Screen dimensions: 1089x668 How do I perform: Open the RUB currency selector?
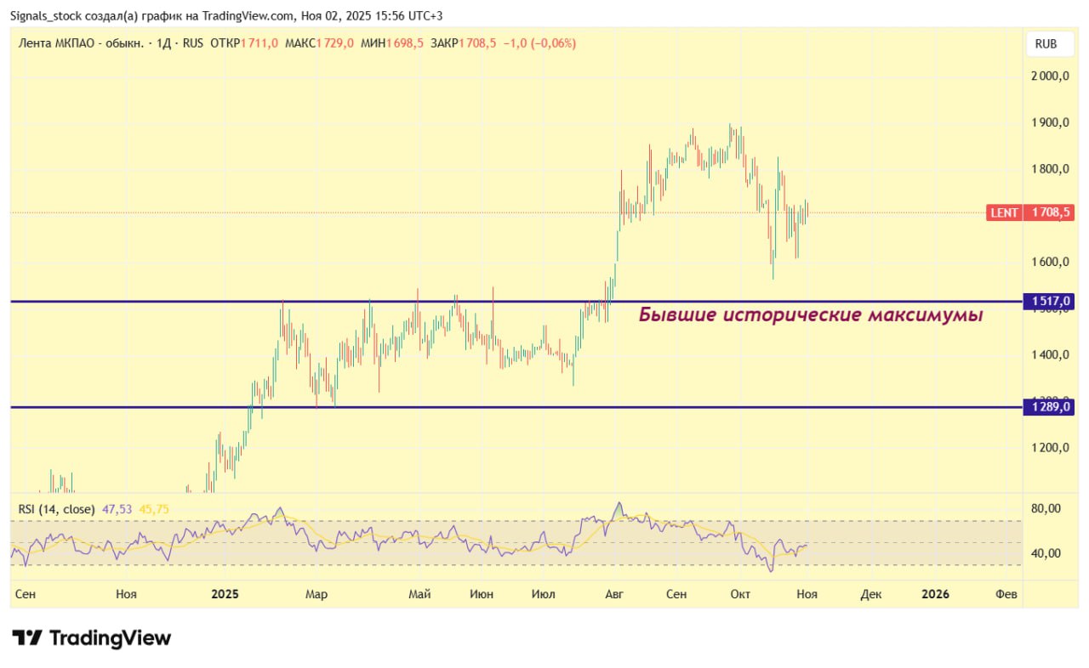click(1046, 43)
